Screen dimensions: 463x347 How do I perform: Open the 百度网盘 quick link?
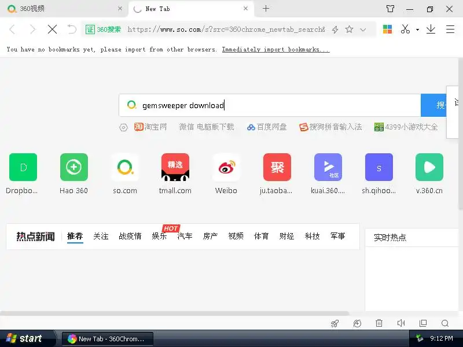tap(267, 127)
